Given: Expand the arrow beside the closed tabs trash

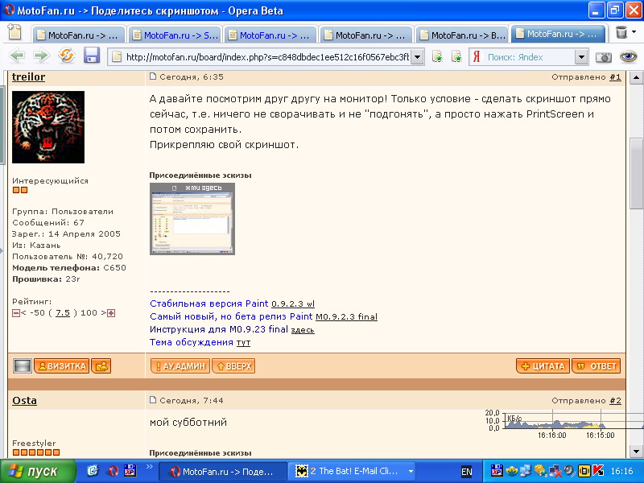Looking at the screenshot, I should [634, 32].
